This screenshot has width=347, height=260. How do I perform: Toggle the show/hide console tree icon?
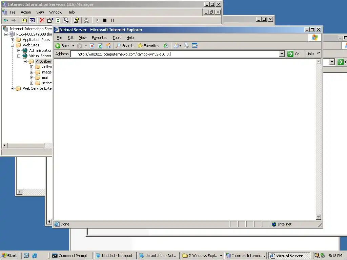32,20
